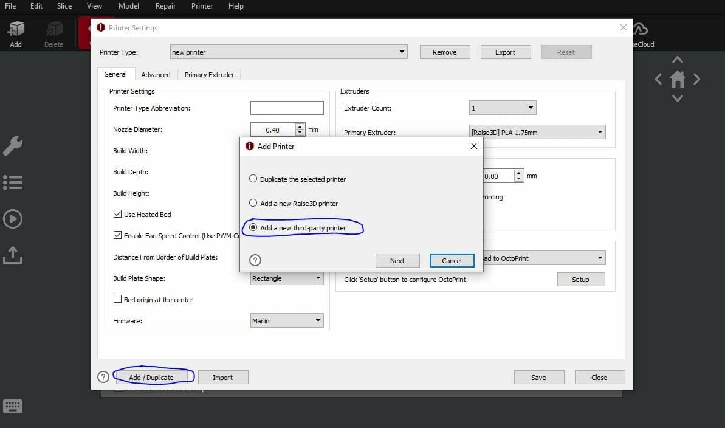The width and height of the screenshot is (725, 428).
Task: Open the Primary Extruder filament dropdown
Action: (x=537, y=132)
